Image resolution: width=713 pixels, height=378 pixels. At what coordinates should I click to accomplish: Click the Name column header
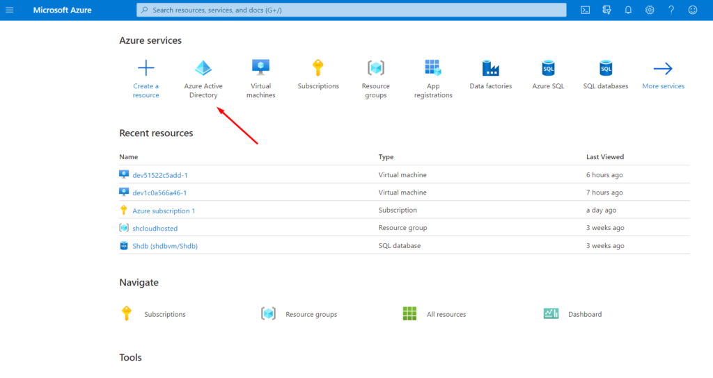coord(129,156)
